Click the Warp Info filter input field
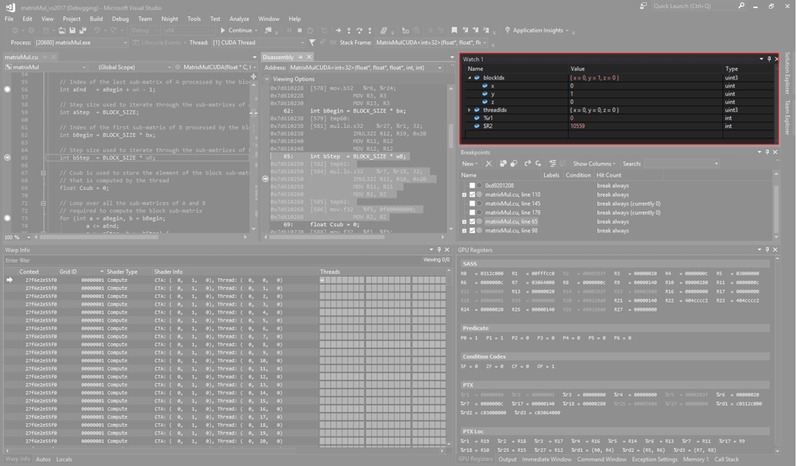 [214, 260]
